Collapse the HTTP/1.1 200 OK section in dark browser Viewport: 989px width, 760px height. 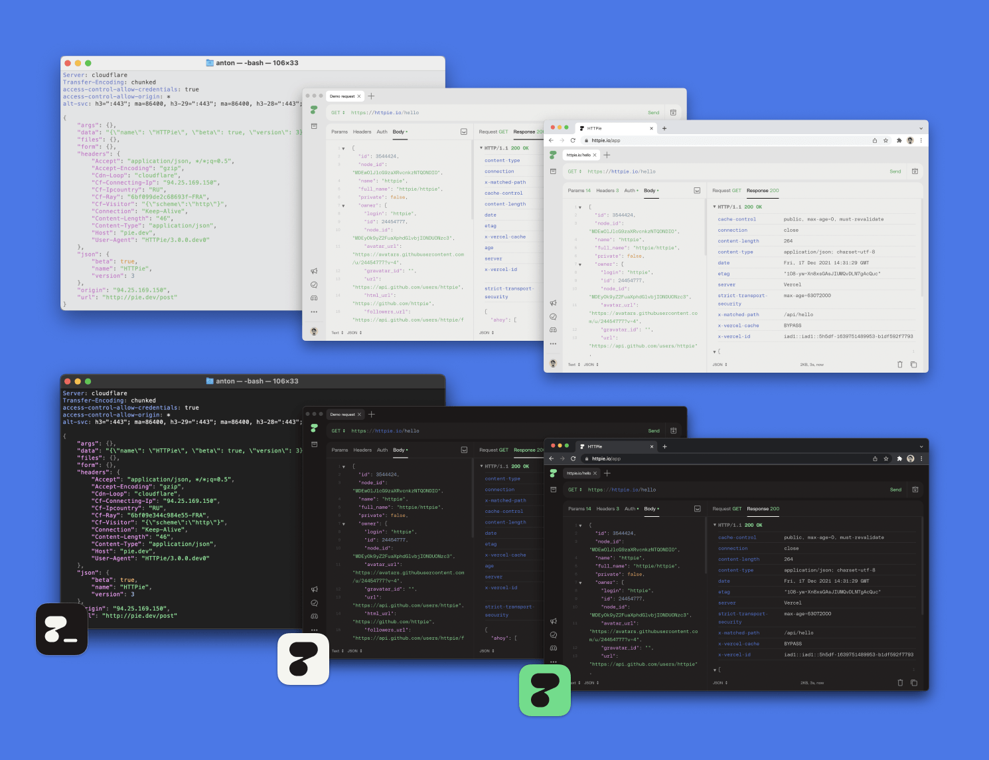click(716, 525)
